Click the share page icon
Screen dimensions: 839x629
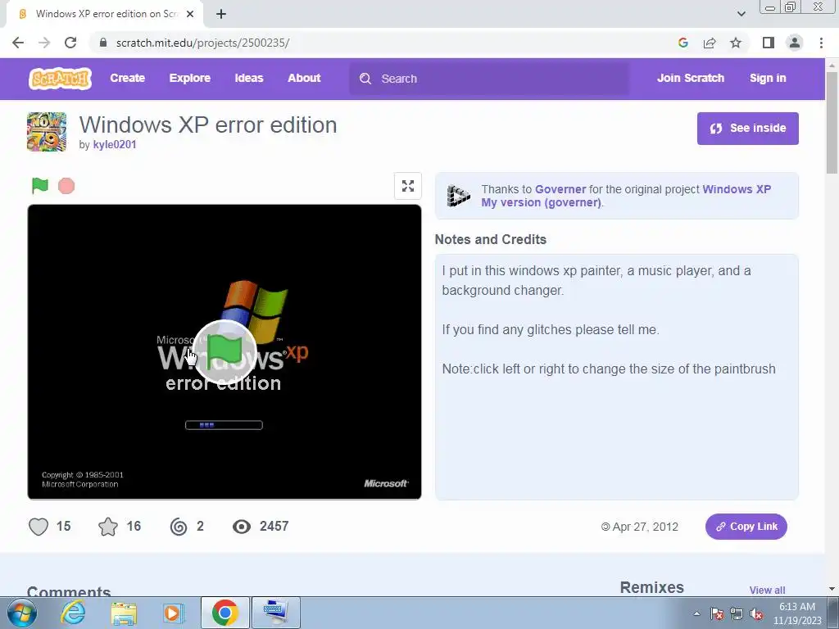pos(710,43)
